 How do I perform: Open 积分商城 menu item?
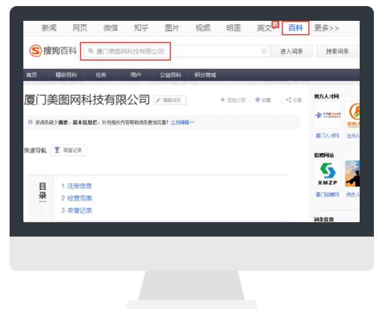[x=205, y=75]
